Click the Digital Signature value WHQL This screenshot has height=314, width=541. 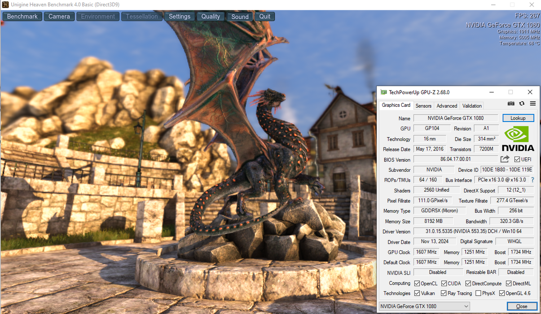click(515, 242)
